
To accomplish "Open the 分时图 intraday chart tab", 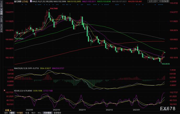I will click(x=1, y=5).
